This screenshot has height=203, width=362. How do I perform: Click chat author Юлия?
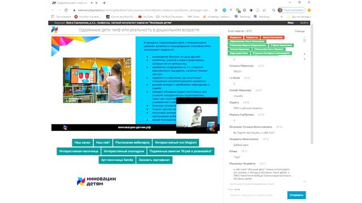pyautogui.click(x=233, y=152)
